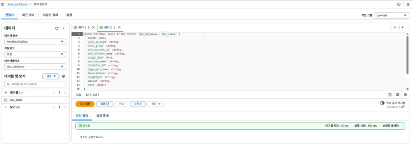Click the 다시 실행 button
This screenshot has height=151, width=413.
85,104
